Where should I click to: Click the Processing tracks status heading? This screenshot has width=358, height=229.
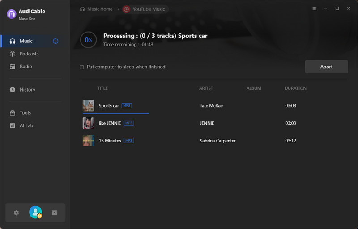coord(155,36)
